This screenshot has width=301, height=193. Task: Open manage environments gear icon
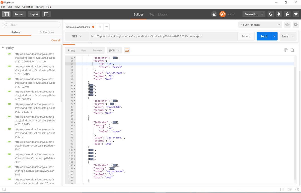pos(296,25)
